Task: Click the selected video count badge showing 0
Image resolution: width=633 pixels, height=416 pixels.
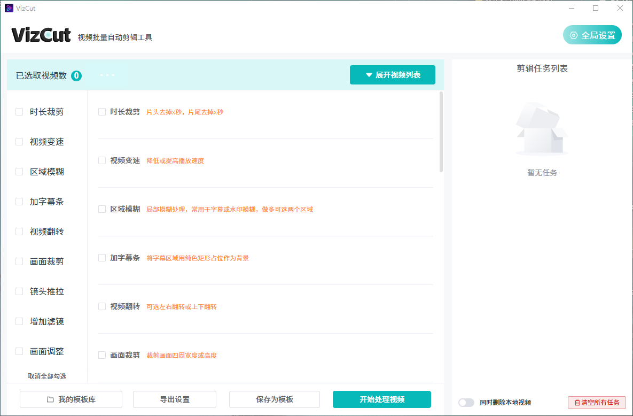Action: coord(75,75)
